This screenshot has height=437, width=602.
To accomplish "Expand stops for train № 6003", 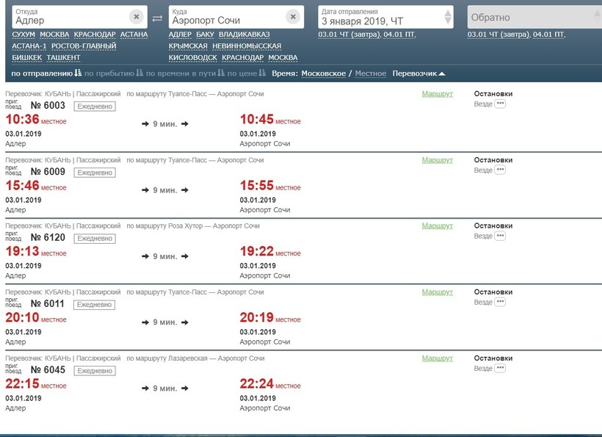I will pos(500,104).
